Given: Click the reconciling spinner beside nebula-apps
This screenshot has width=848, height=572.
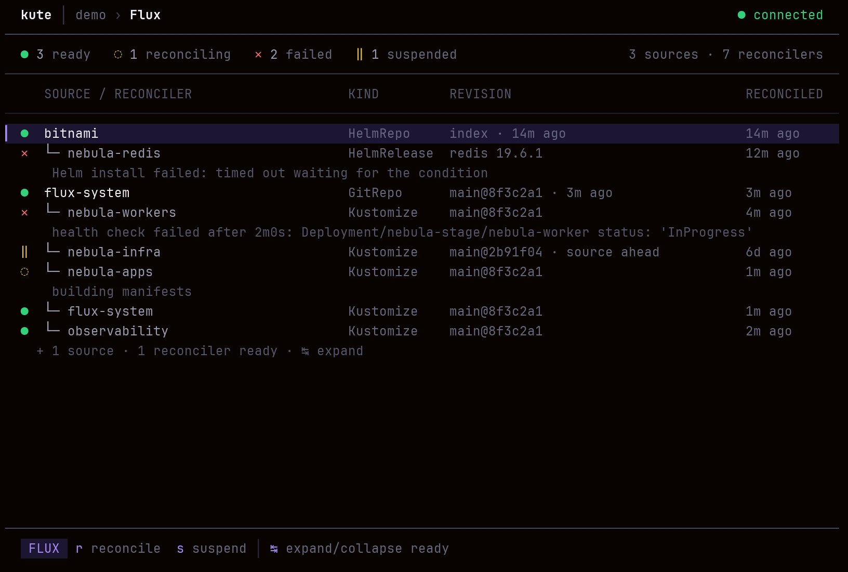Looking at the screenshot, I should 24,272.
